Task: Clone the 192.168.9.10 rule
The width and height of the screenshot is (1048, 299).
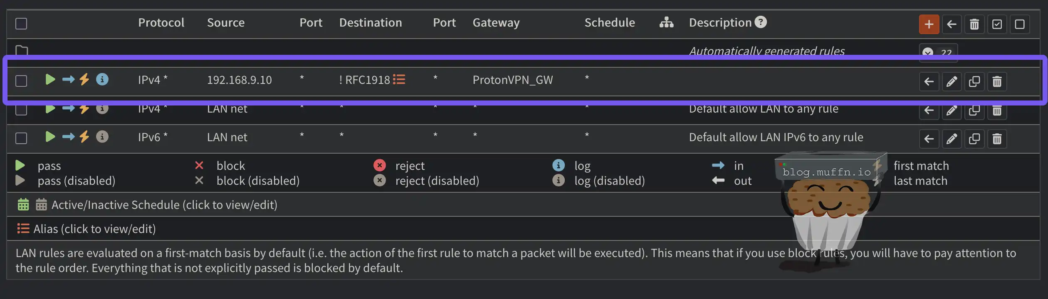Action: [x=974, y=81]
